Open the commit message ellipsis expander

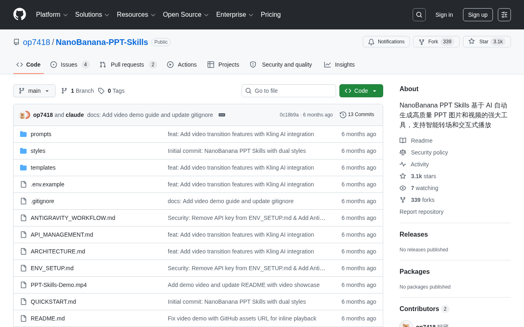[x=222, y=115]
